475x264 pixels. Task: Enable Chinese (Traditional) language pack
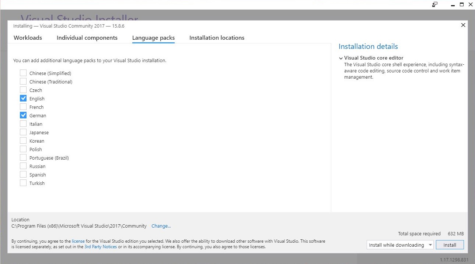[23, 81]
